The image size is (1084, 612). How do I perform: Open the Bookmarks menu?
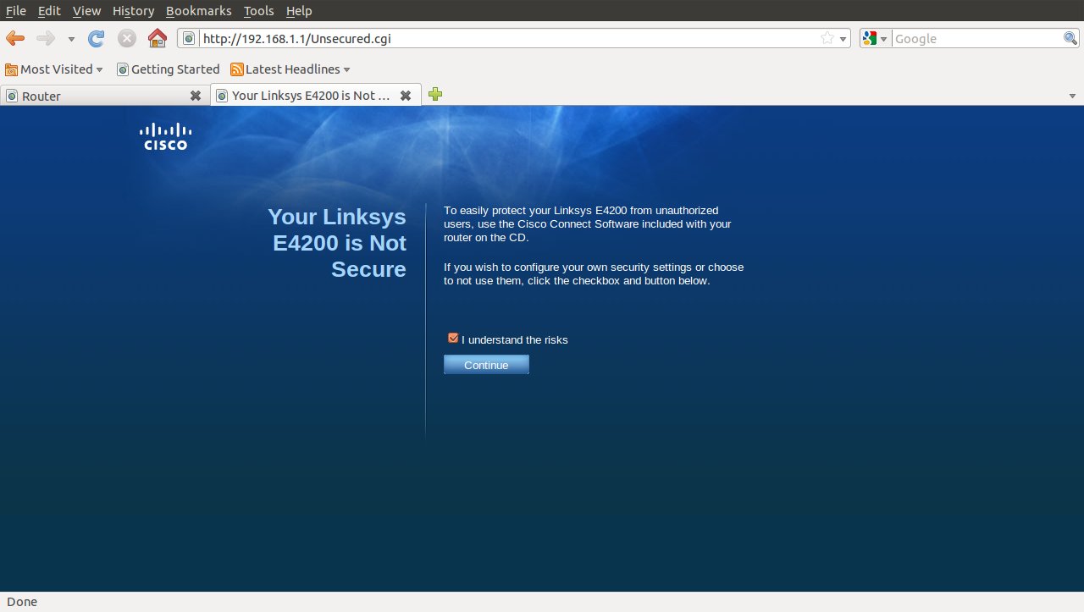198,11
